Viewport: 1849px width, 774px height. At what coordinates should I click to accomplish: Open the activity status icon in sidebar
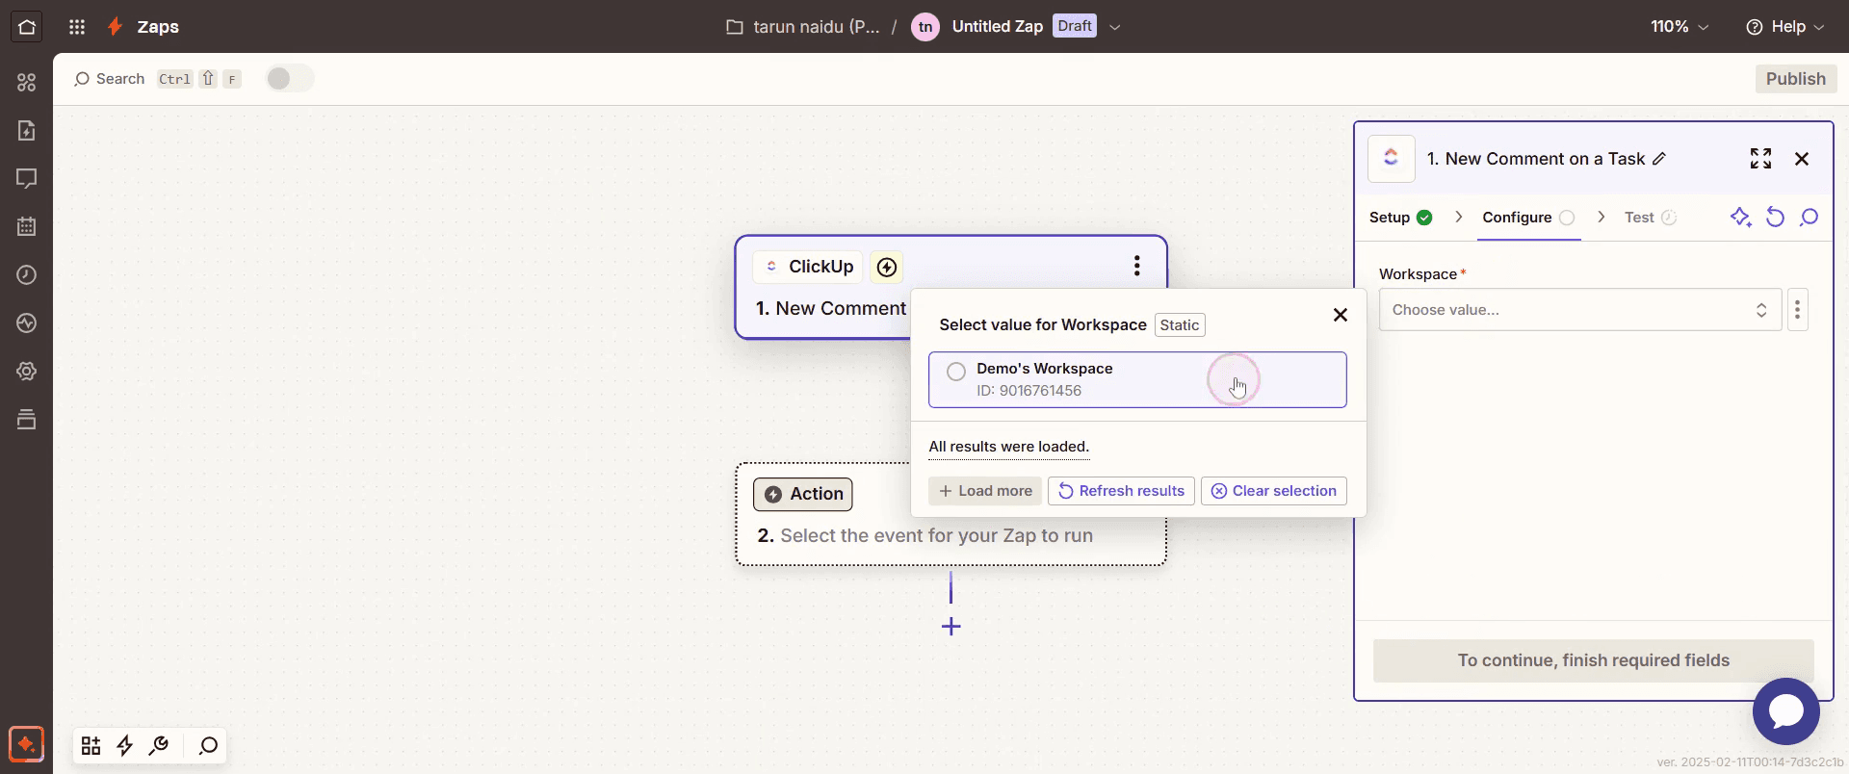[27, 322]
